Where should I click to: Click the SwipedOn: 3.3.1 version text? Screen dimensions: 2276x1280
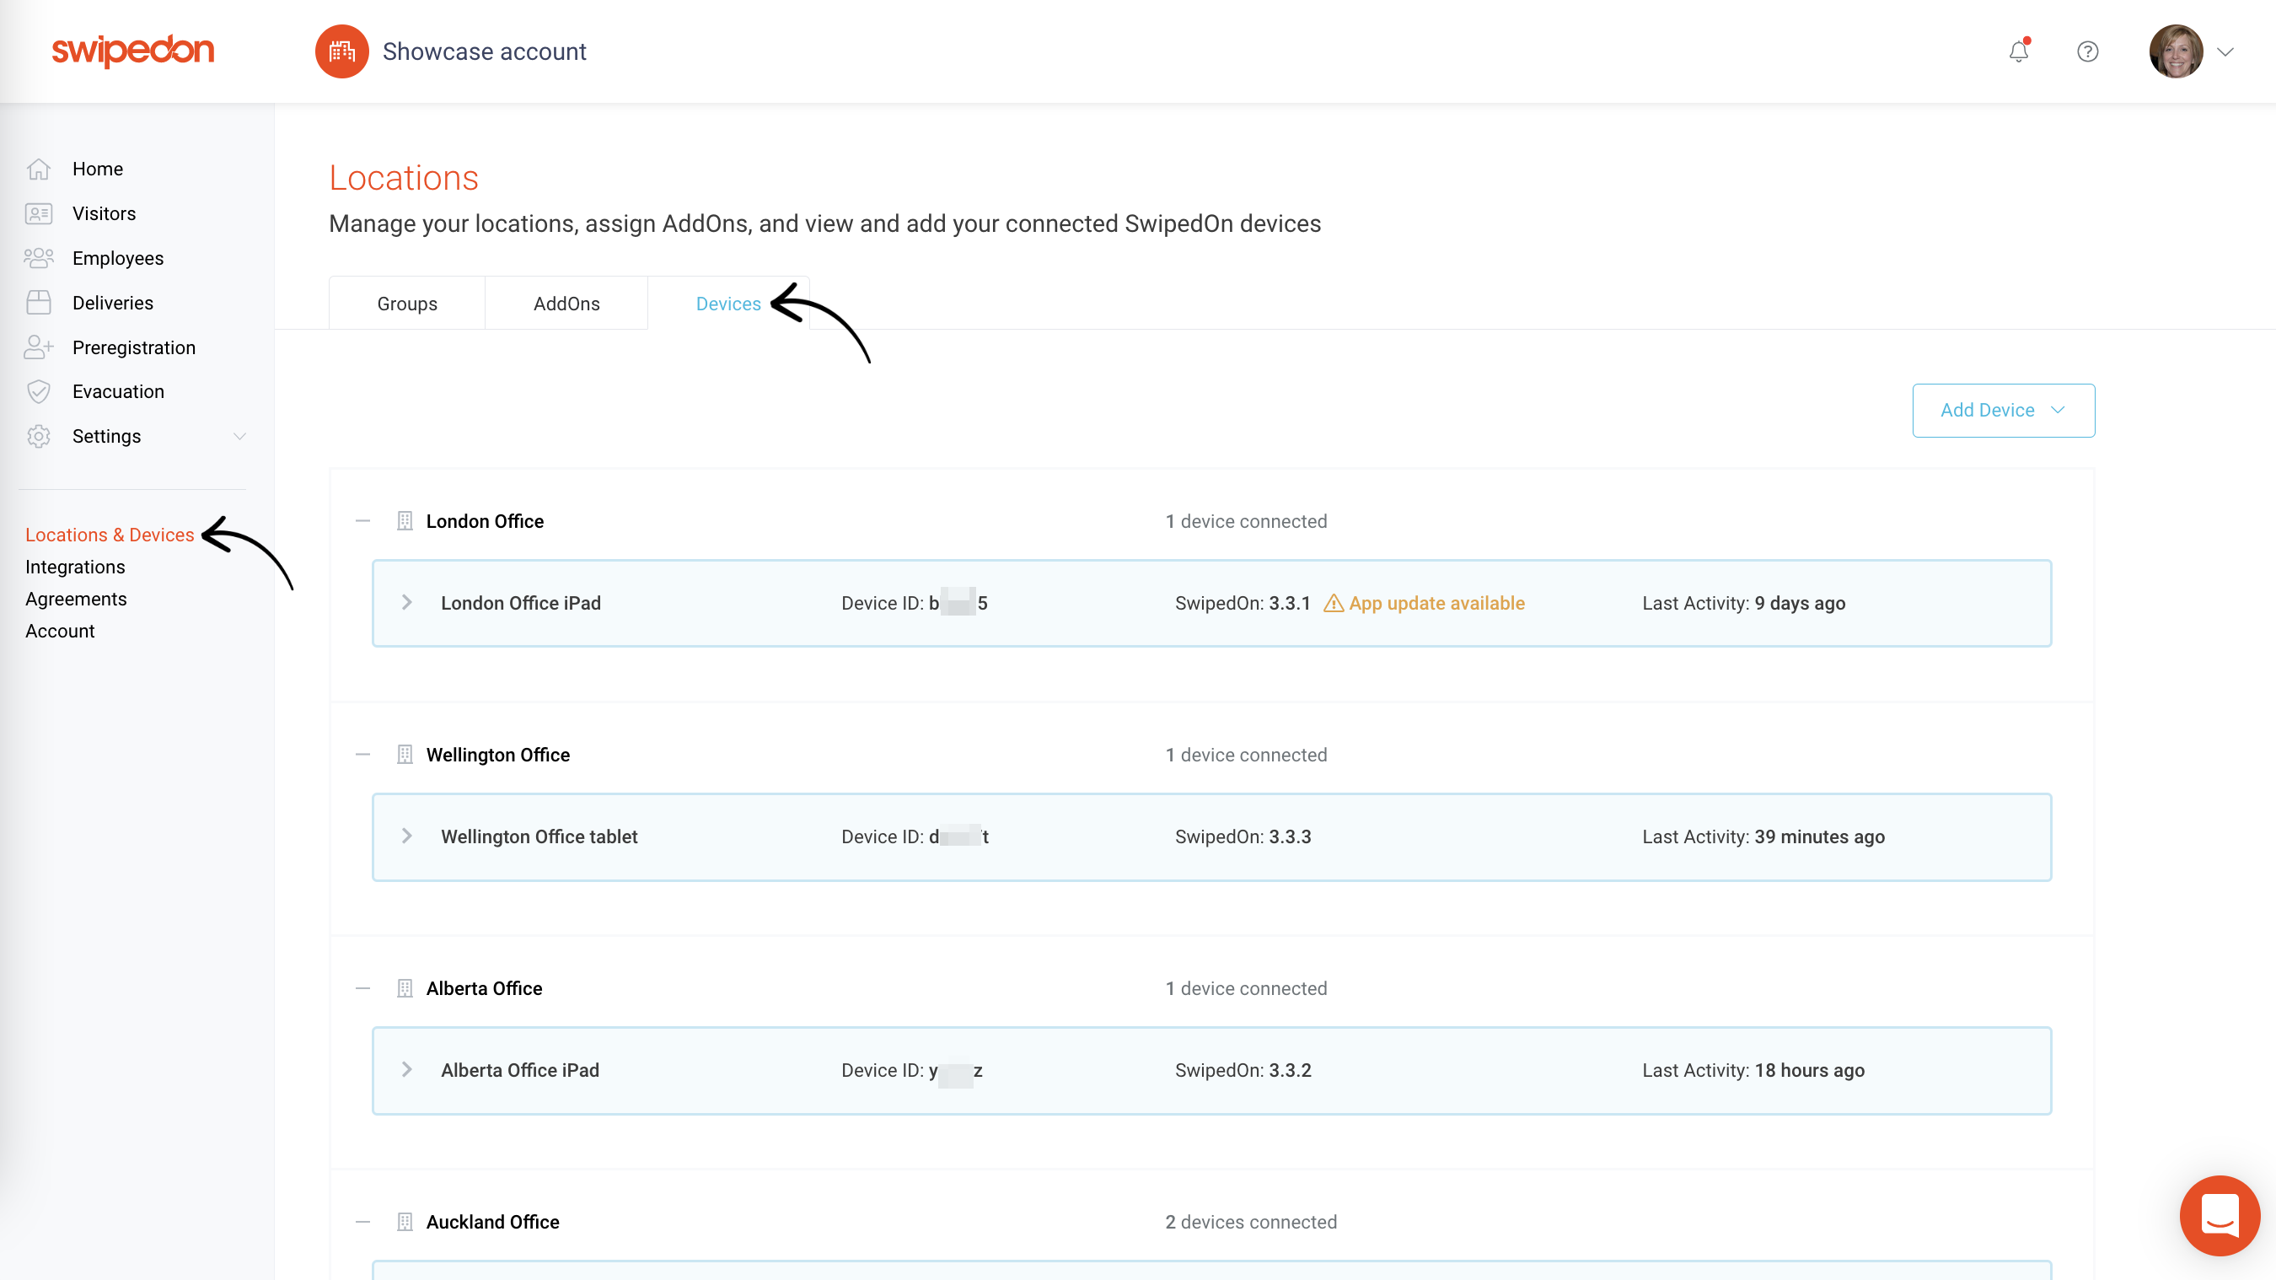pos(1243,603)
